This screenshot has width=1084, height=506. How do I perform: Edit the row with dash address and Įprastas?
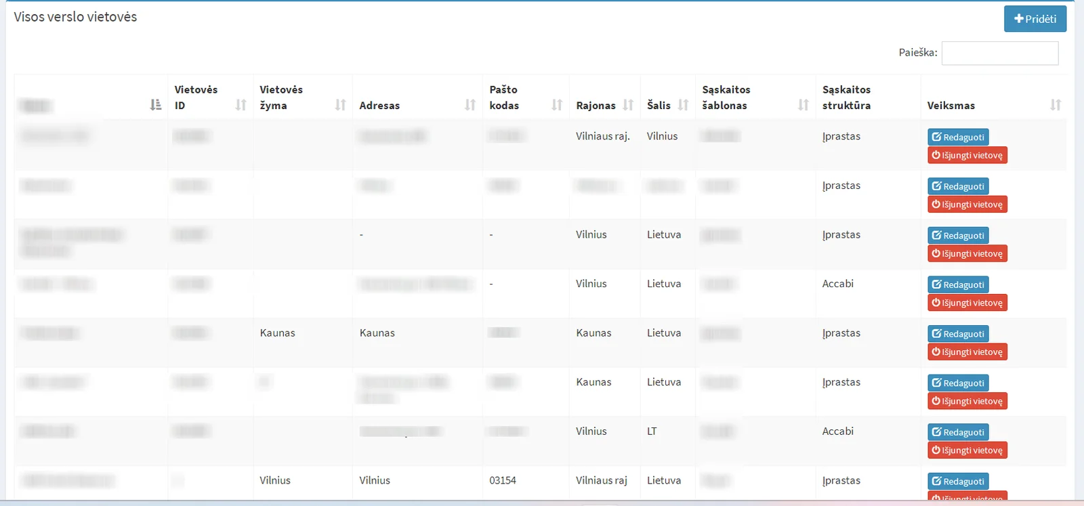[x=957, y=235]
